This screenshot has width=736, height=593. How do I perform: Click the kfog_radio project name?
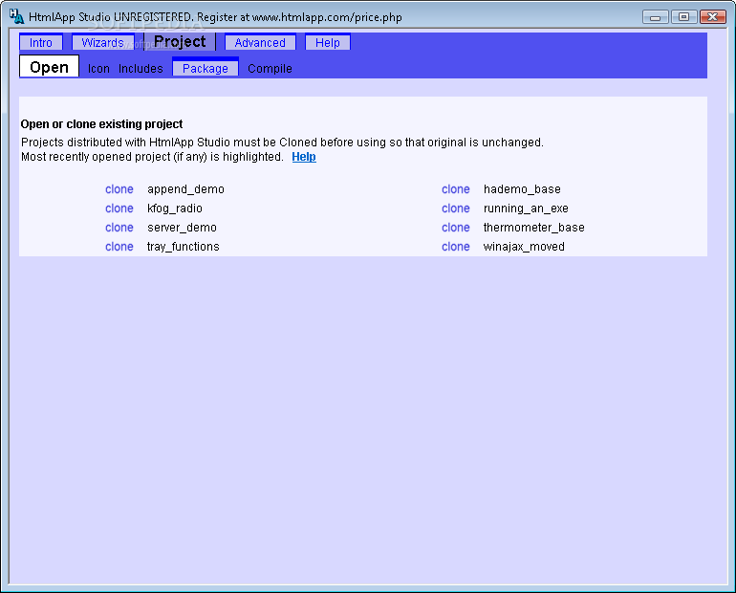coord(175,209)
